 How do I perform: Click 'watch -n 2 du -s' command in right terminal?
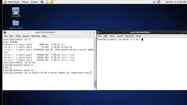132,39
